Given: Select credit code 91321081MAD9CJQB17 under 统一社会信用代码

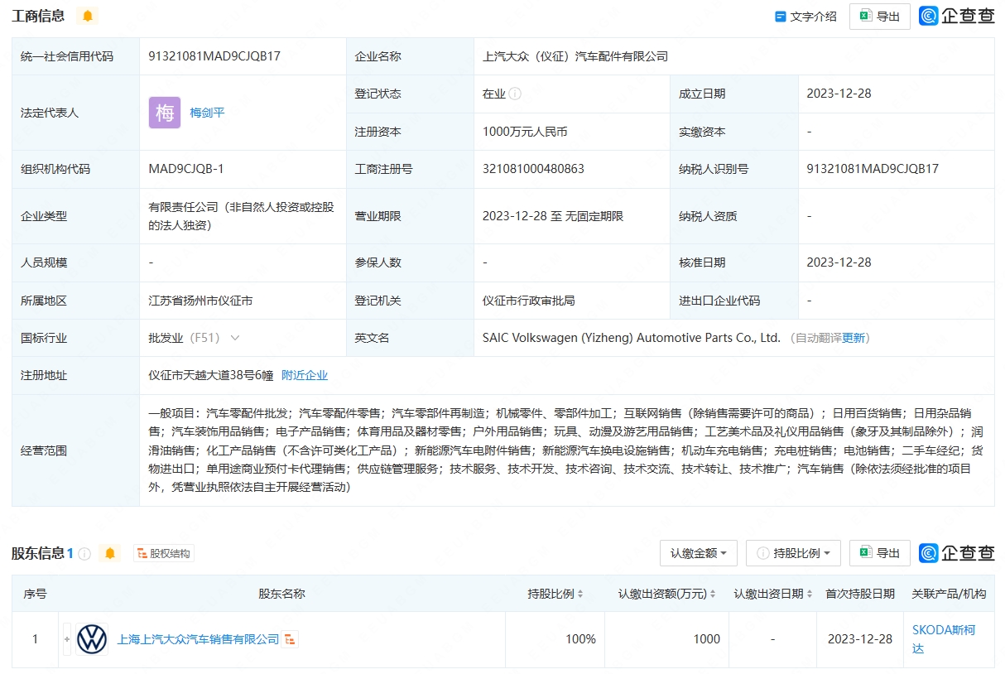Looking at the screenshot, I should [x=214, y=56].
